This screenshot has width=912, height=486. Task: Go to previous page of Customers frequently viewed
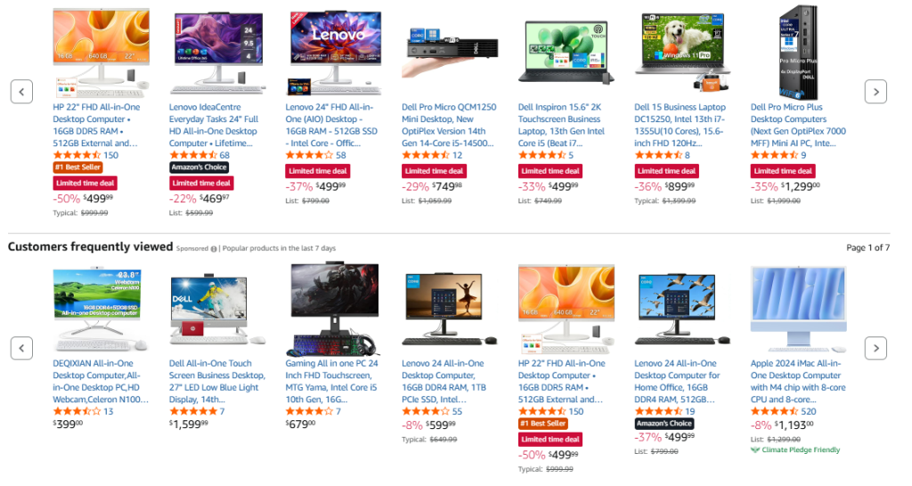click(x=21, y=348)
